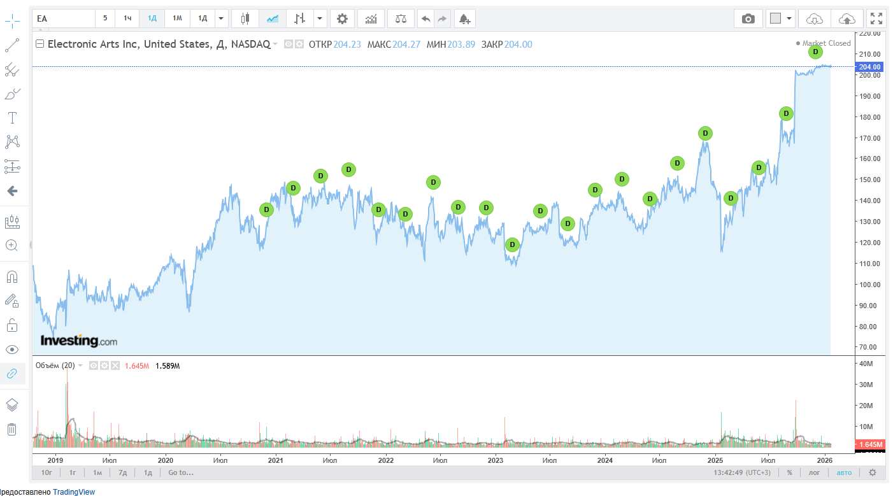The image size is (893, 496).
Task: Open the bottom-right chart properties gear
Action: point(873,472)
